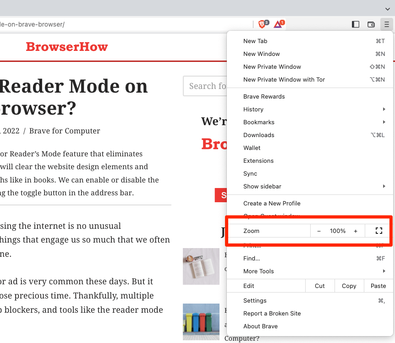
Task: Click the Copy button in Edit row
Action: pyautogui.click(x=349, y=286)
